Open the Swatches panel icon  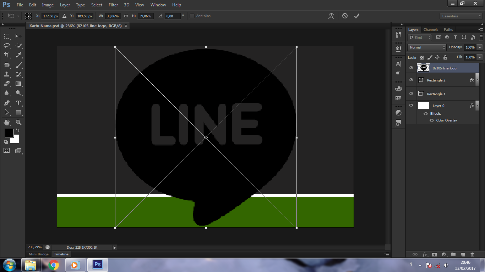pyautogui.click(x=398, y=98)
